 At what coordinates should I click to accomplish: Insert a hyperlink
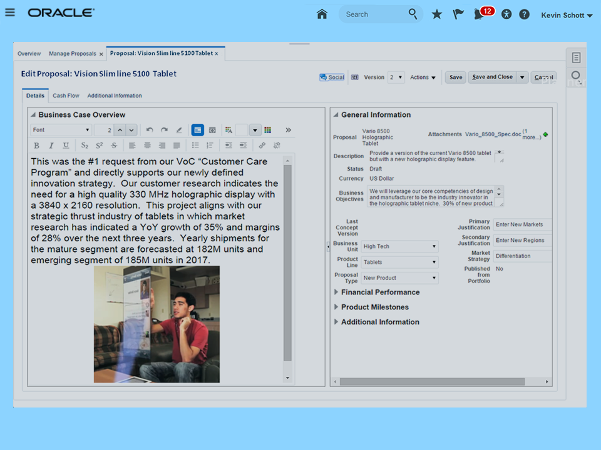(x=262, y=146)
